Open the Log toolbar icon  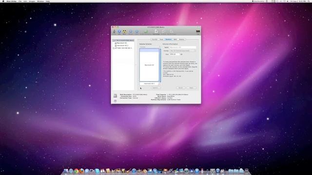(x=198, y=32)
